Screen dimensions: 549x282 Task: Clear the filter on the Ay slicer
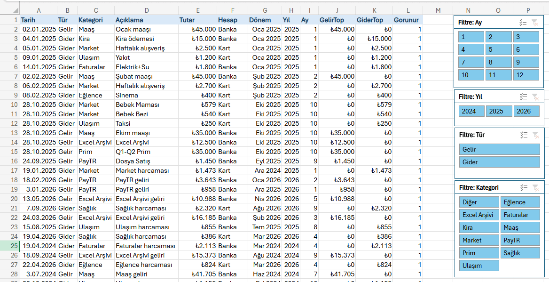click(535, 22)
